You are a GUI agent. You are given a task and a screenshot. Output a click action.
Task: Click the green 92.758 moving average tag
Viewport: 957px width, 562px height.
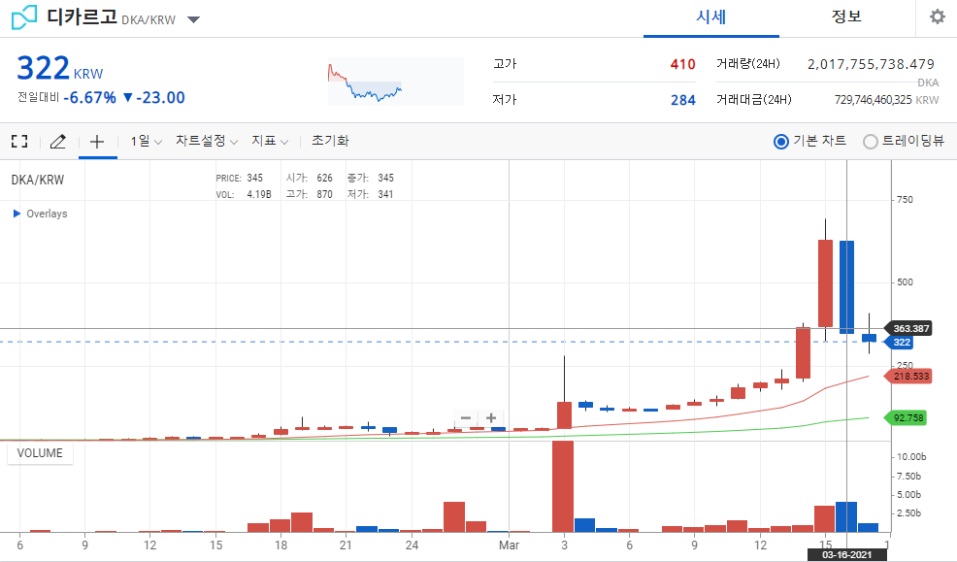[x=906, y=418]
